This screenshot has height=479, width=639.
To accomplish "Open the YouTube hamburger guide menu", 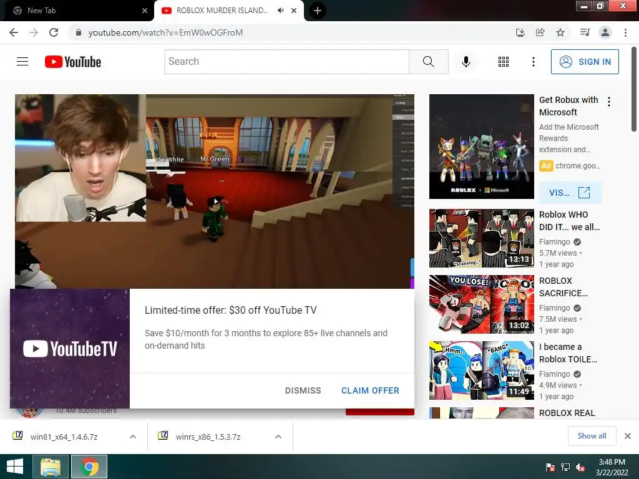I will [22, 62].
